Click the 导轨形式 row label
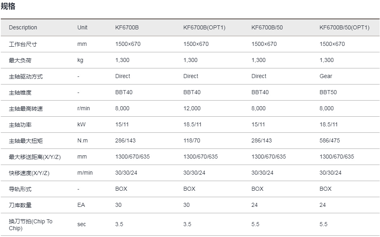Screen dimensions: 380x237 point(20,189)
